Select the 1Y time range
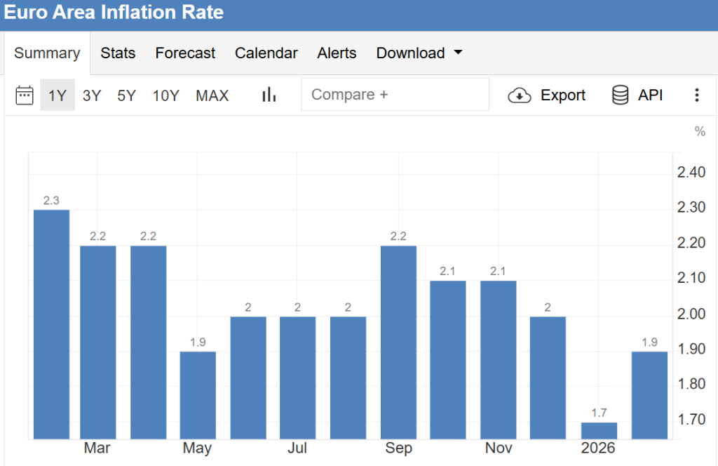The image size is (718, 466). coord(57,95)
